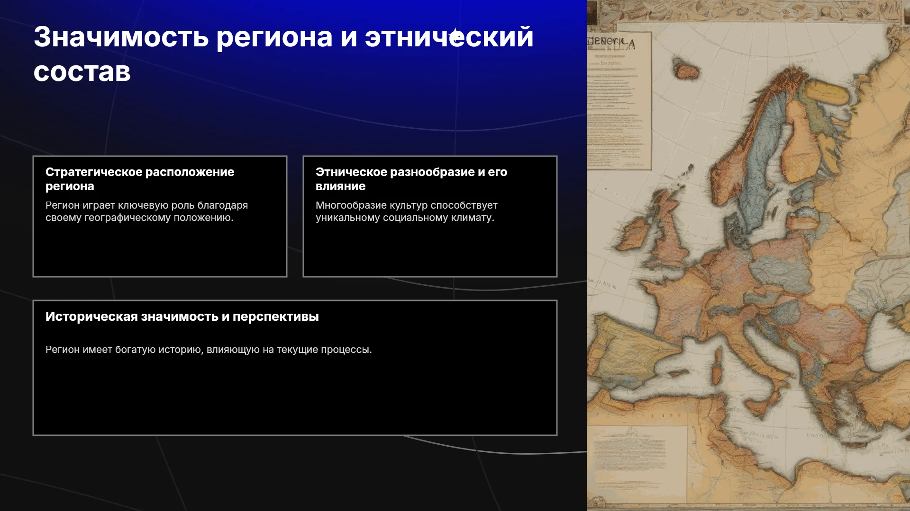This screenshot has height=511, width=910.
Task: Select the "Историческая значимость и перспективы" heading
Action: (x=182, y=317)
